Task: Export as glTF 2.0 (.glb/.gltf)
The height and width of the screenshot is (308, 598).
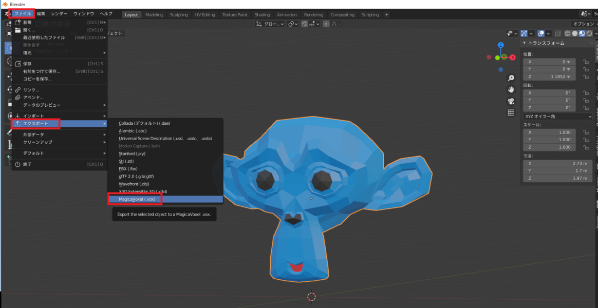Action: point(165,177)
